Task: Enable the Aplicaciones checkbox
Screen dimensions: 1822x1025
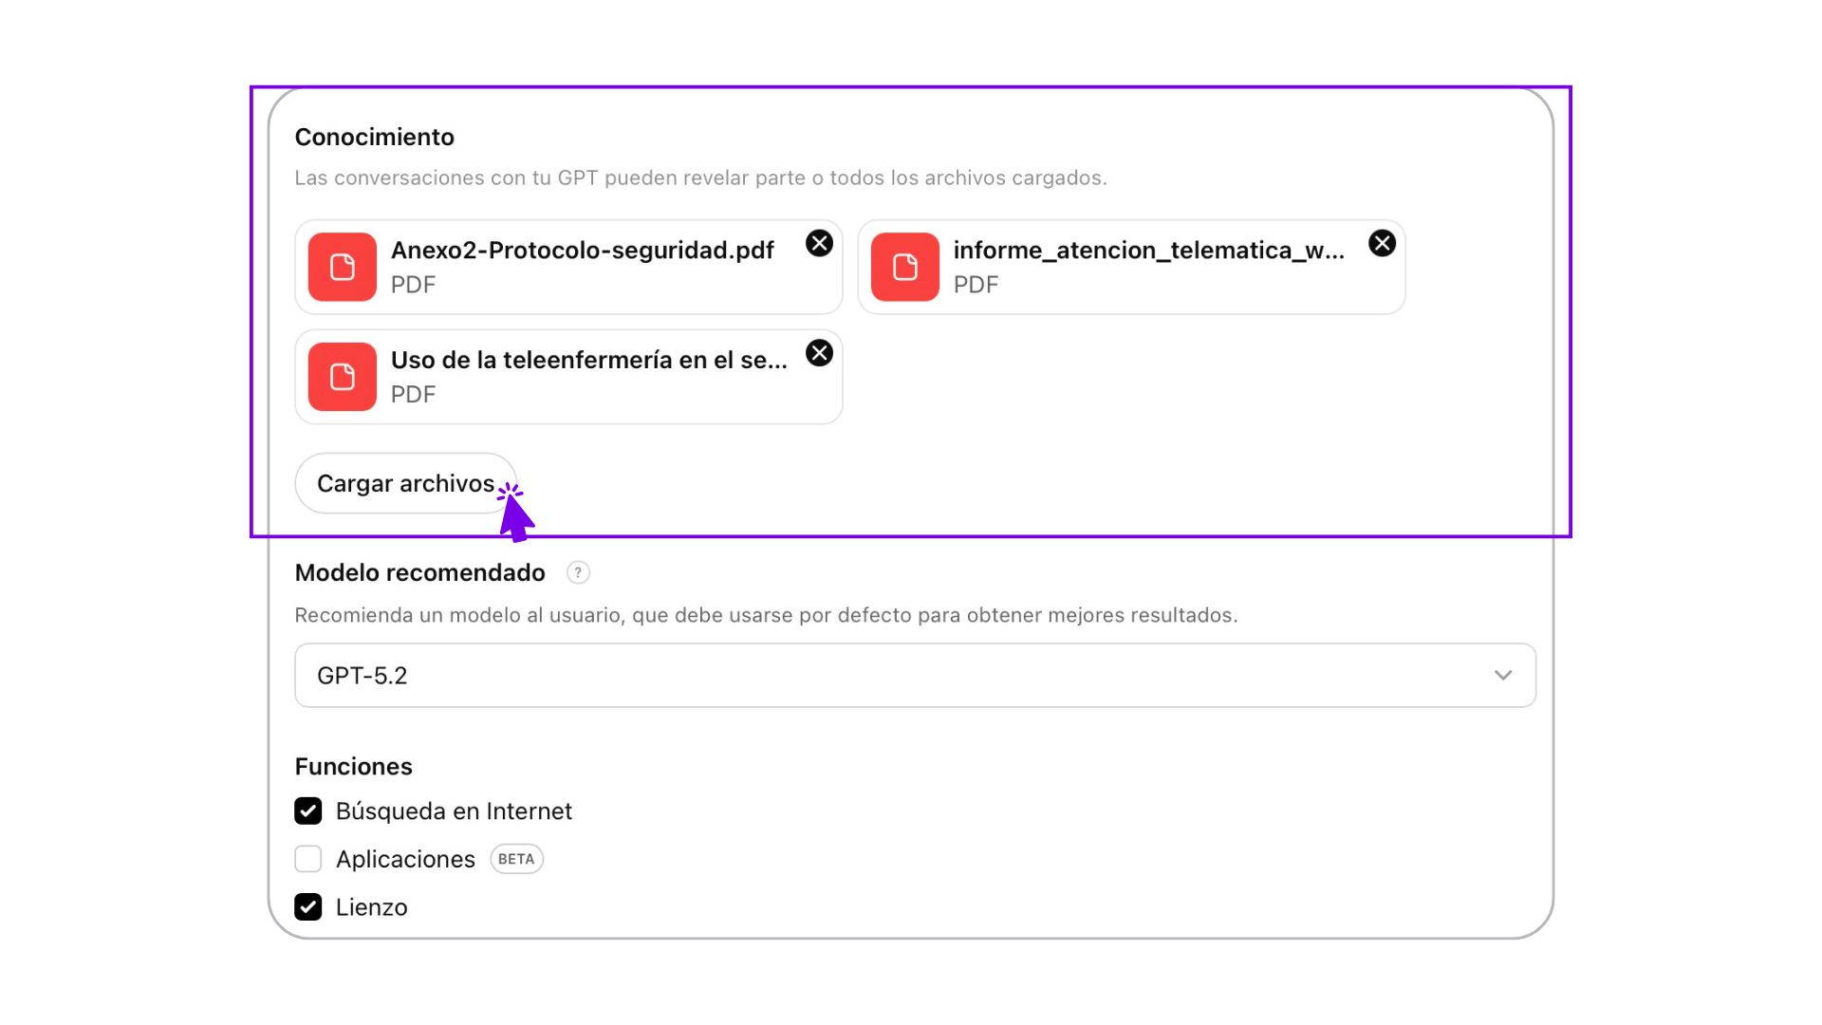Action: click(x=308, y=859)
